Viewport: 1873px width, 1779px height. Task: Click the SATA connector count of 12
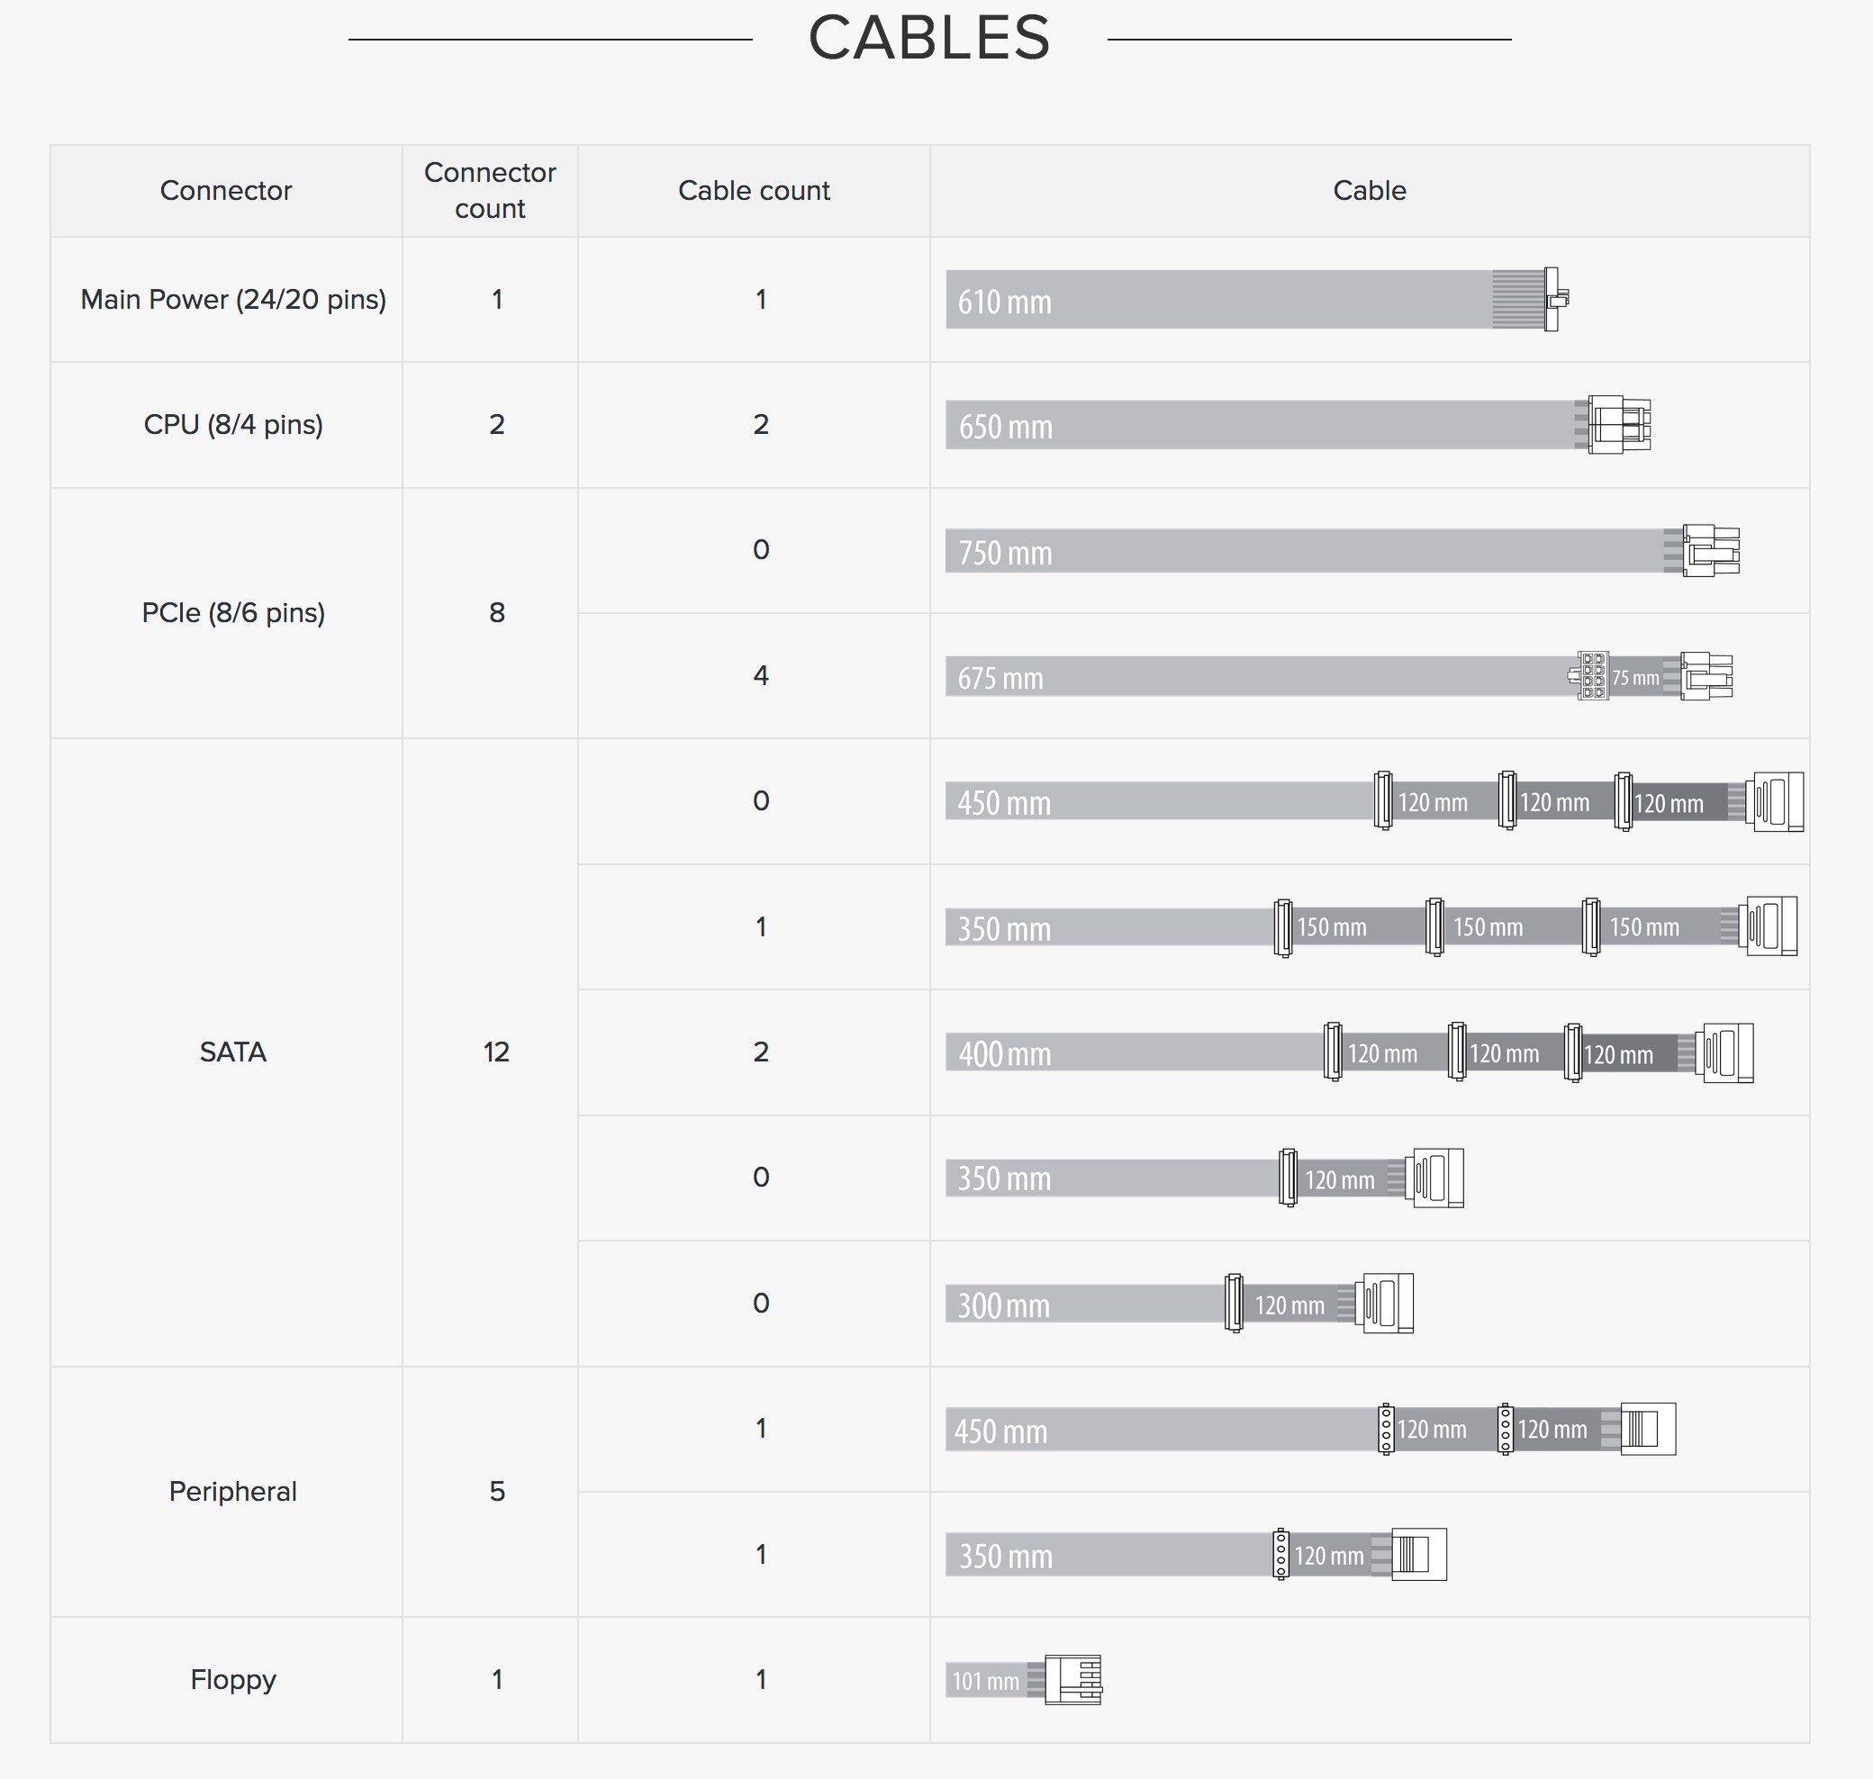tap(496, 1052)
